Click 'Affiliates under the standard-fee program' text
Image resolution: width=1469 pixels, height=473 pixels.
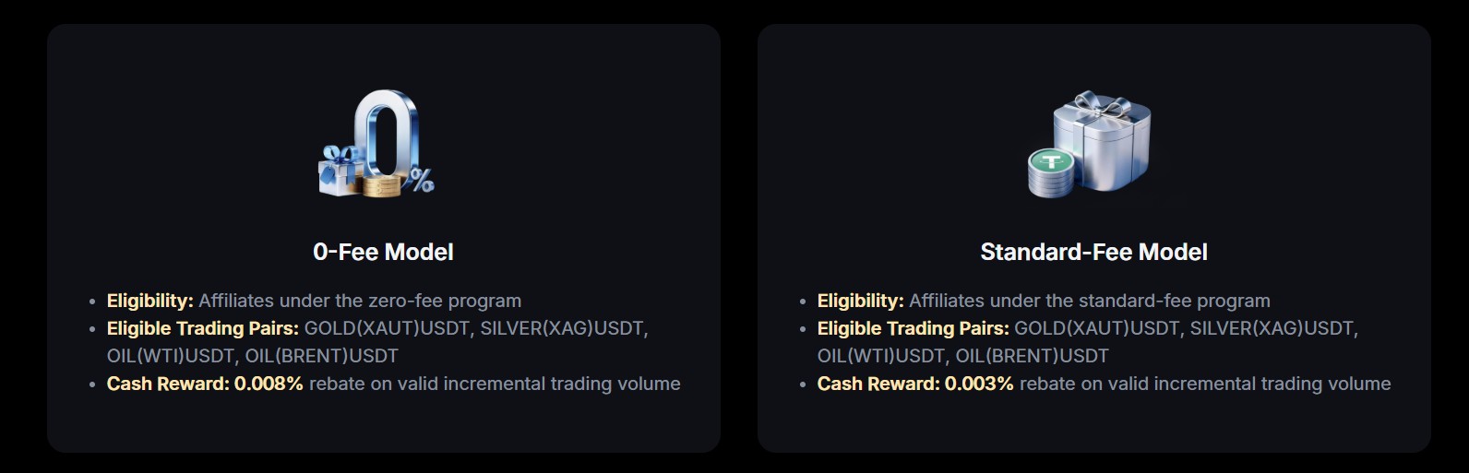1090,301
